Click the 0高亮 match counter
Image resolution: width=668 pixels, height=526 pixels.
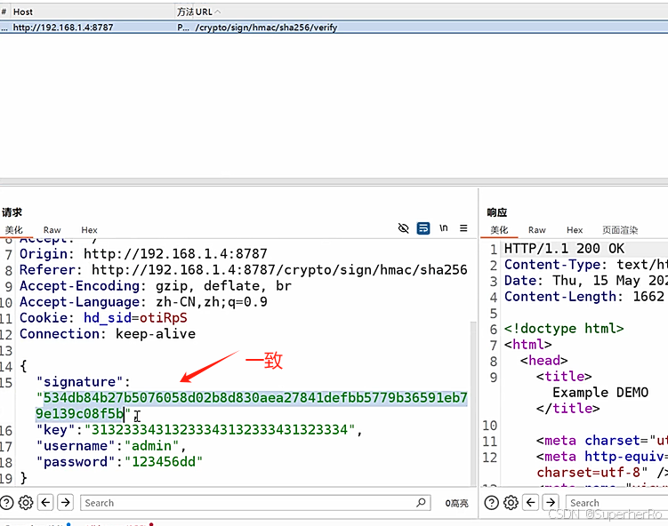coord(456,503)
